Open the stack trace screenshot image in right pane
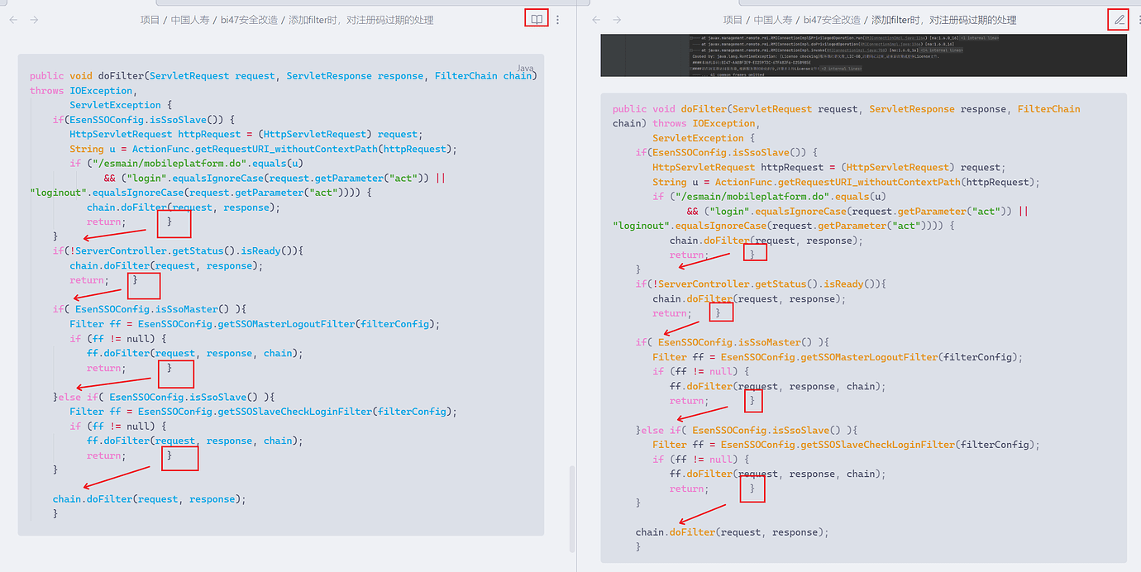1141x572 pixels. [x=863, y=55]
